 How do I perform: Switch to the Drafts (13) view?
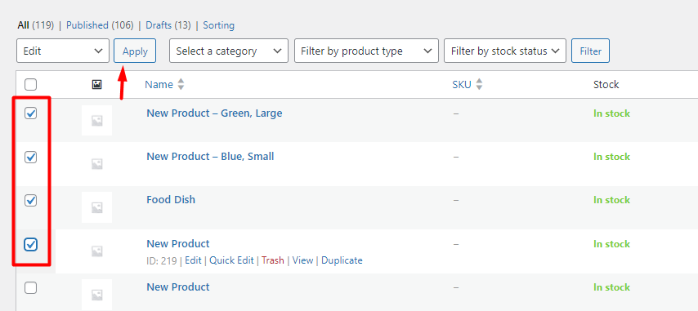168,25
